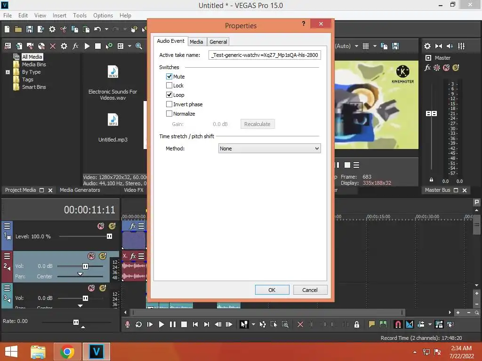Click the Properties dialog help question mark
The width and height of the screenshot is (482, 361).
click(x=304, y=24)
